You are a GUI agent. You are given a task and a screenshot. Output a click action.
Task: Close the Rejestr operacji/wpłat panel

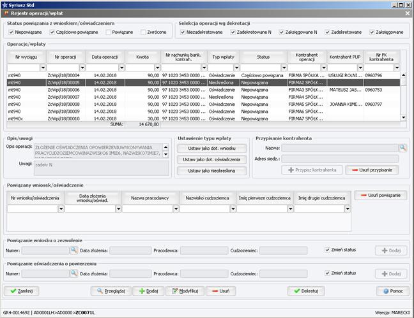pos(408,13)
